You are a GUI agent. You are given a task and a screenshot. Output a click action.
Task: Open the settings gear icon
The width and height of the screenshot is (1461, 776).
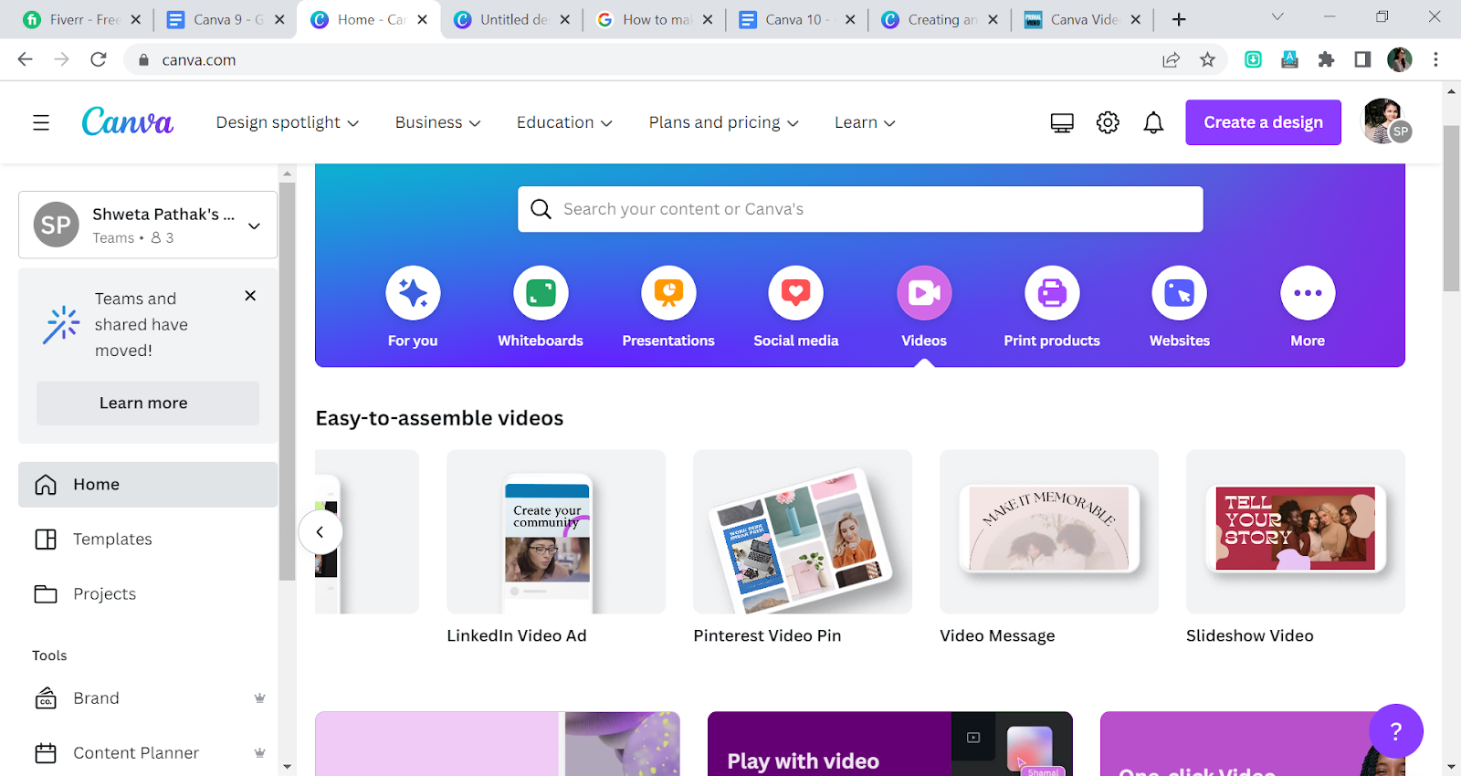1108,122
